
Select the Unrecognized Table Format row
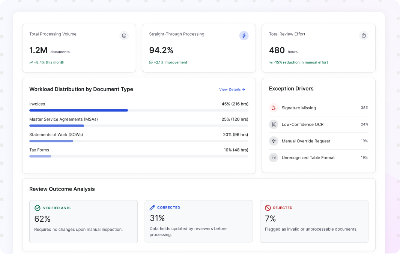coord(319,158)
